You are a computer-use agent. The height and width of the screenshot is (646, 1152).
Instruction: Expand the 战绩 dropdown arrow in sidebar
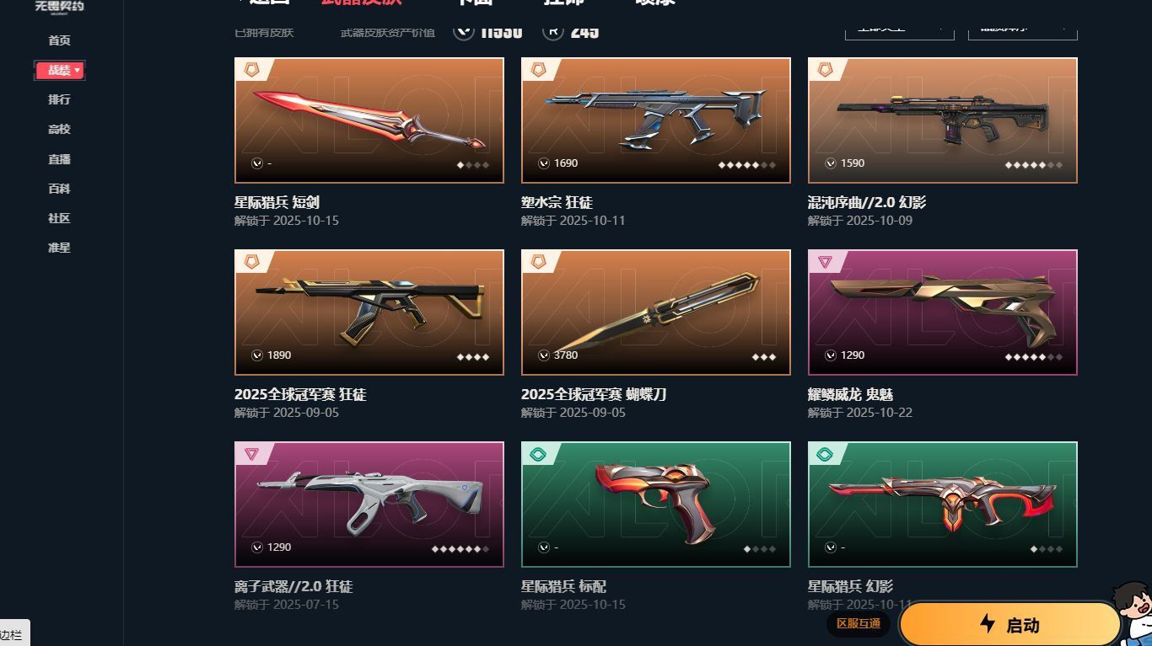pyautogui.click(x=78, y=71)
